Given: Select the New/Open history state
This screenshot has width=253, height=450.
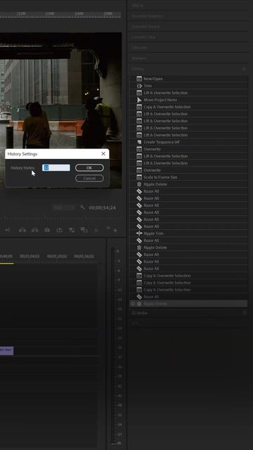Looking at the screenshot, I should pyautogui.click(x=188, y=79).
